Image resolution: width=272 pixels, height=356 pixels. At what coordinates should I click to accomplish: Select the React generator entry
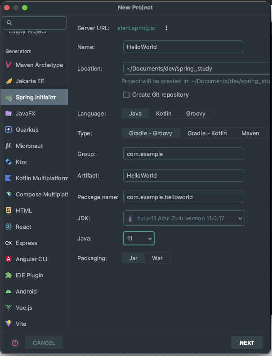[34, 227]
